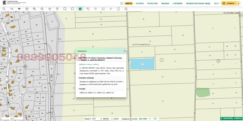Select the zoom in tool

pyautogui.click(x=34, y=9)
